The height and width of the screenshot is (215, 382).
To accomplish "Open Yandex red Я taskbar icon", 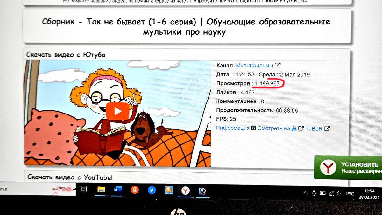I will coord(135,190).
